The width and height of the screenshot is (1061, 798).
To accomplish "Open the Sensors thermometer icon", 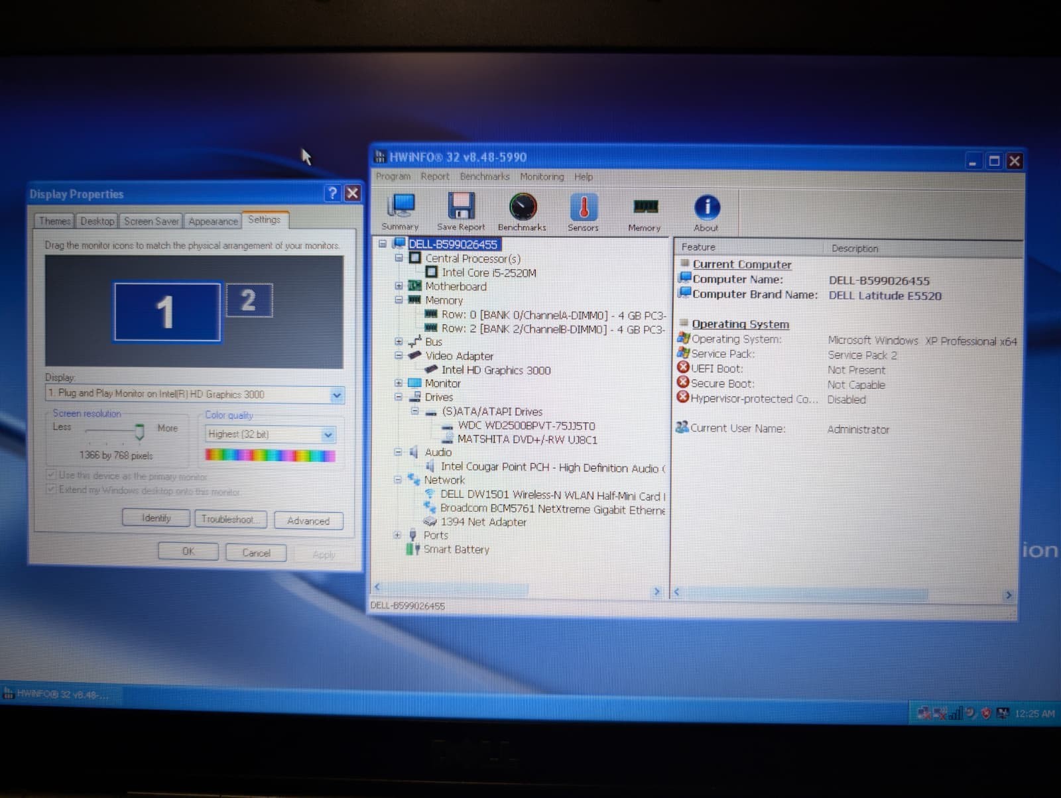I will pos(583,212).
